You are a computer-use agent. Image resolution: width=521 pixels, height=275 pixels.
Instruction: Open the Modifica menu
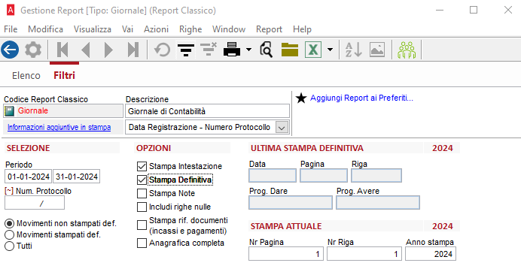(45, 29)
